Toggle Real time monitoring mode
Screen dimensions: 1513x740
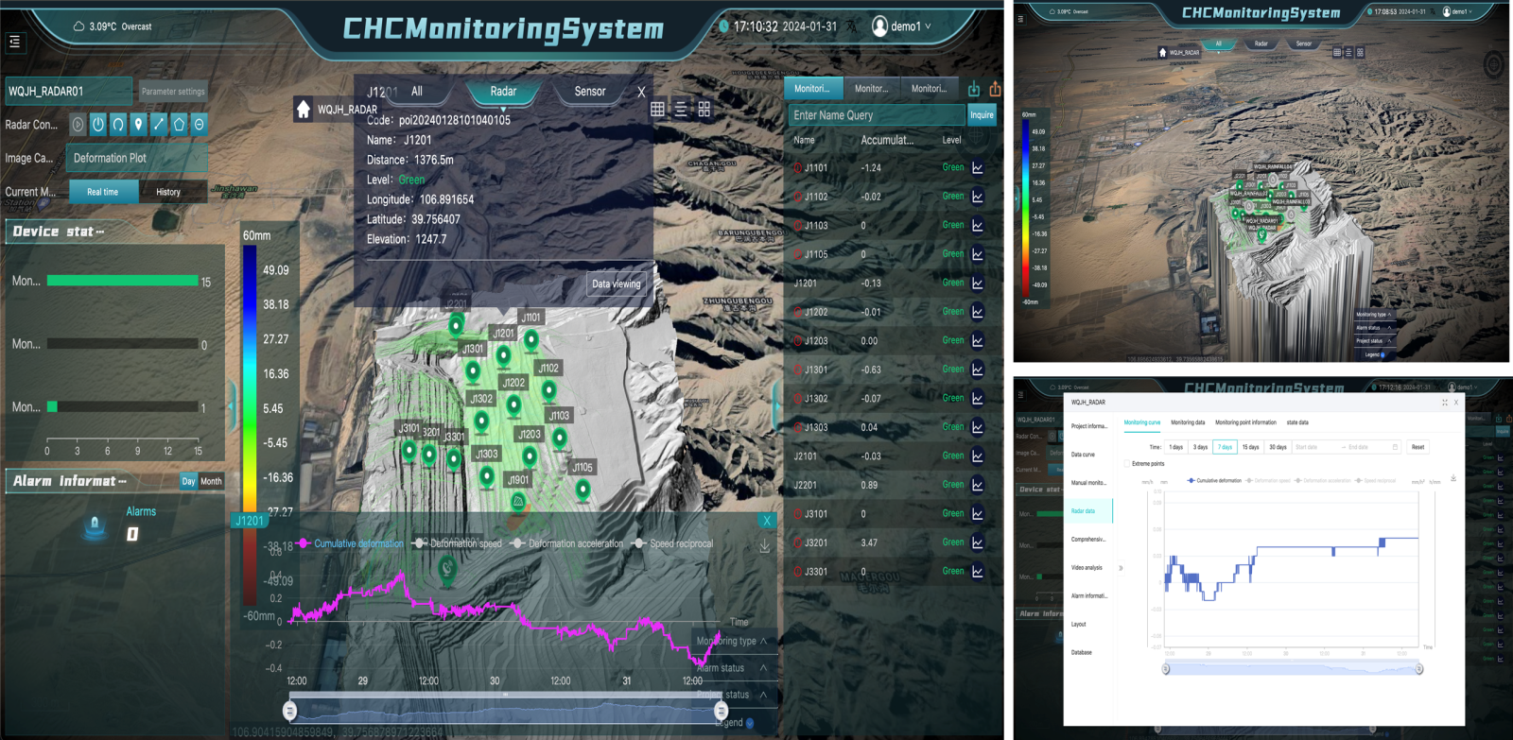103,192
